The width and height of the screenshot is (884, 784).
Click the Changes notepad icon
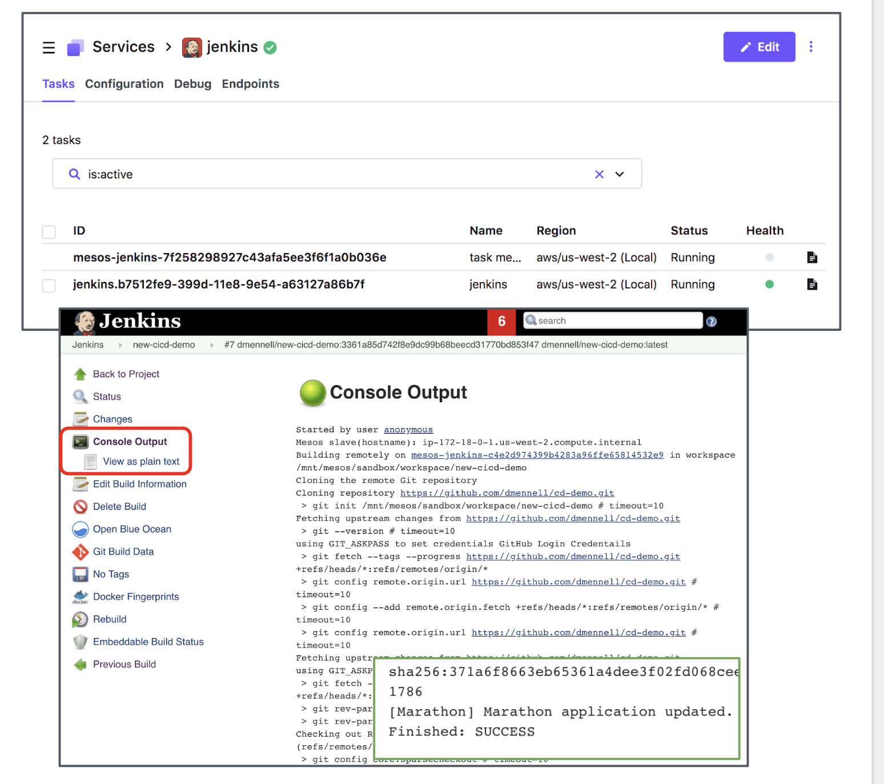click(x=80, y=419)
